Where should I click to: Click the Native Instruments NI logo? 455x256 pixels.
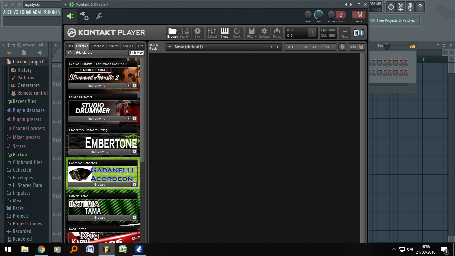point(359,33)
